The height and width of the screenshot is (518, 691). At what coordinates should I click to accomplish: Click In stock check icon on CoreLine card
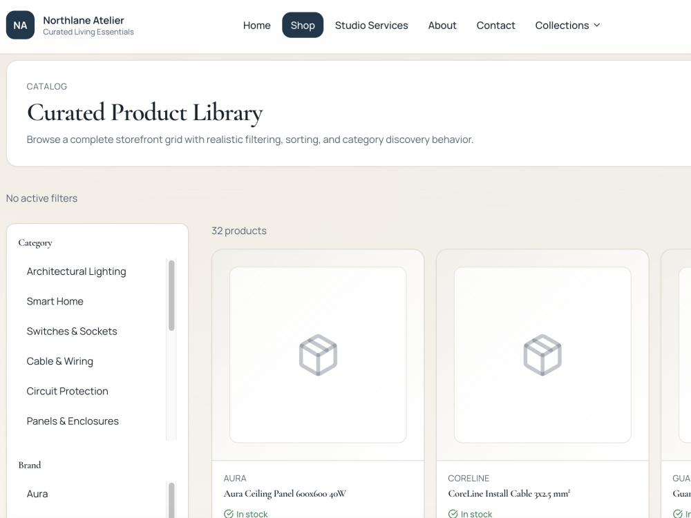[453, 514]
